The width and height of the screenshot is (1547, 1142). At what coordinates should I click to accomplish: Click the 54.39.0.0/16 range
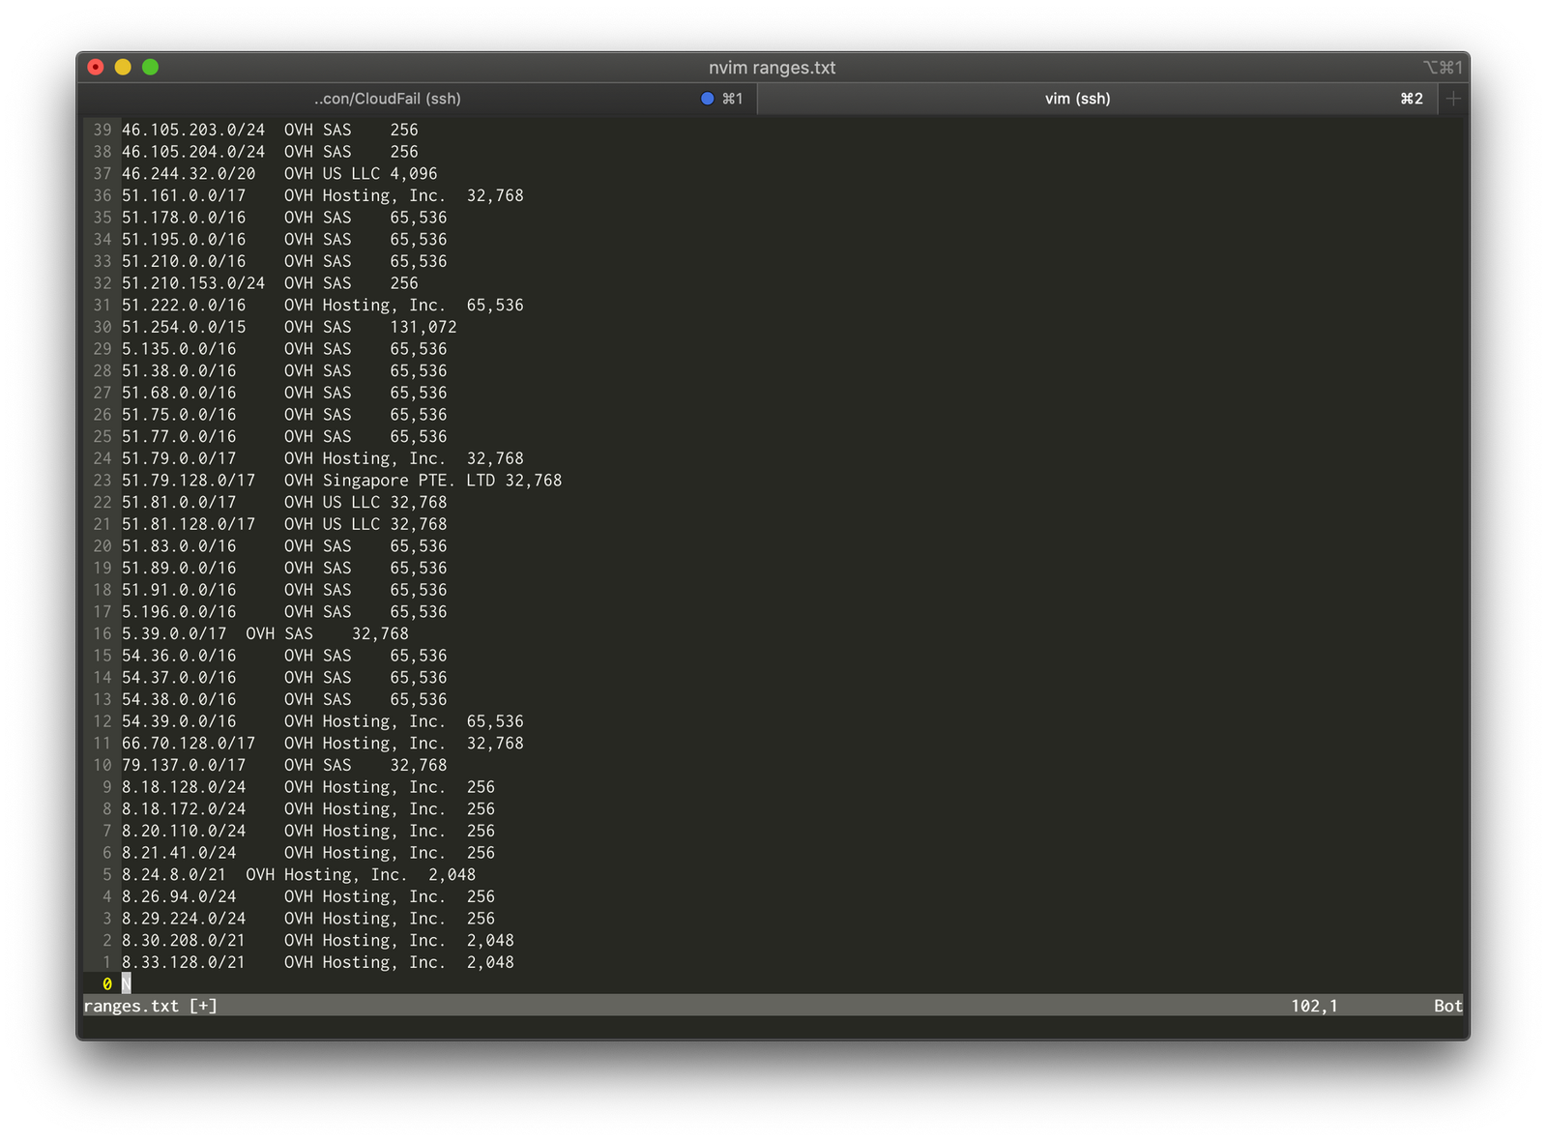pos(179,721)
